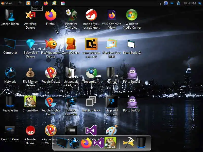Open the Visual Studio desktop shortcut

tap(91, 130)
